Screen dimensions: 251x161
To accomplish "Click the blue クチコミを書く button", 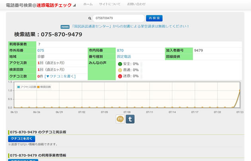I will click(22, 139).
